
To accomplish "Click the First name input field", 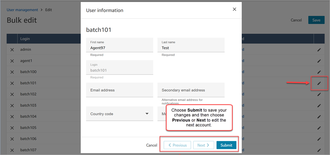I will pos(119,48).
